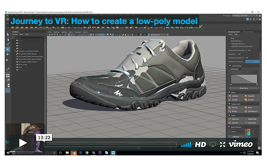This screenshot has width=267, height=167.
Task: Toggle Highlight Backfaces checkbox
Action: click(230, 44)
